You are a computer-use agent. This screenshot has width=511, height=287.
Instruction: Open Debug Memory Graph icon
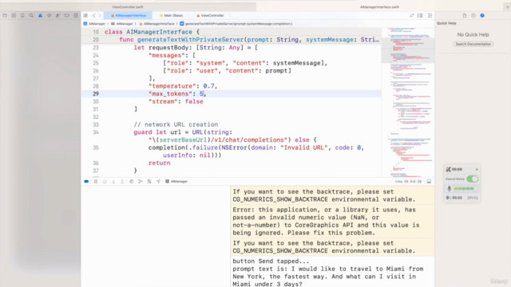[x=141, y=181]
